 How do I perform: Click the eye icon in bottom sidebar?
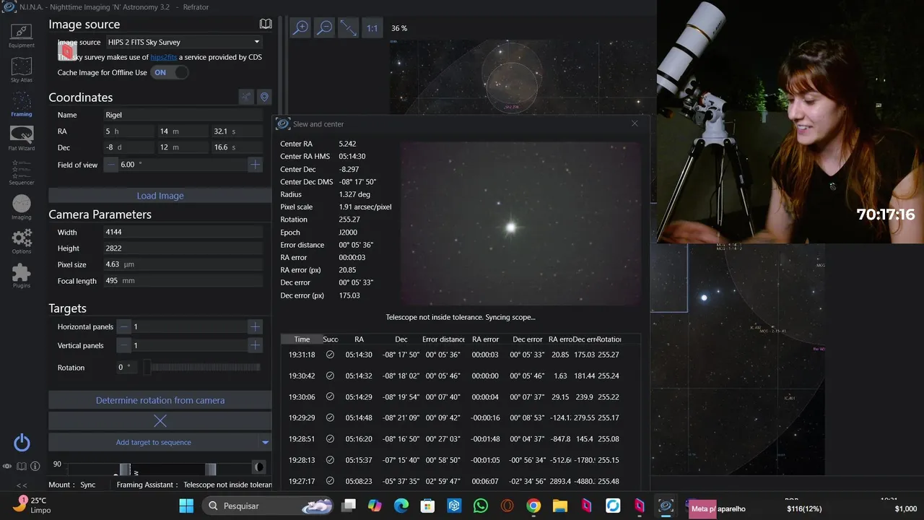tap(7, 467)
